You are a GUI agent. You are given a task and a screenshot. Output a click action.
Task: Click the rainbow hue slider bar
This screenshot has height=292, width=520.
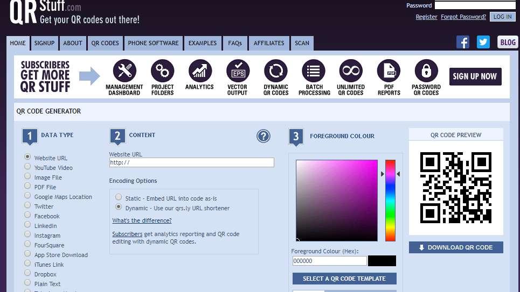click(390, 201)
